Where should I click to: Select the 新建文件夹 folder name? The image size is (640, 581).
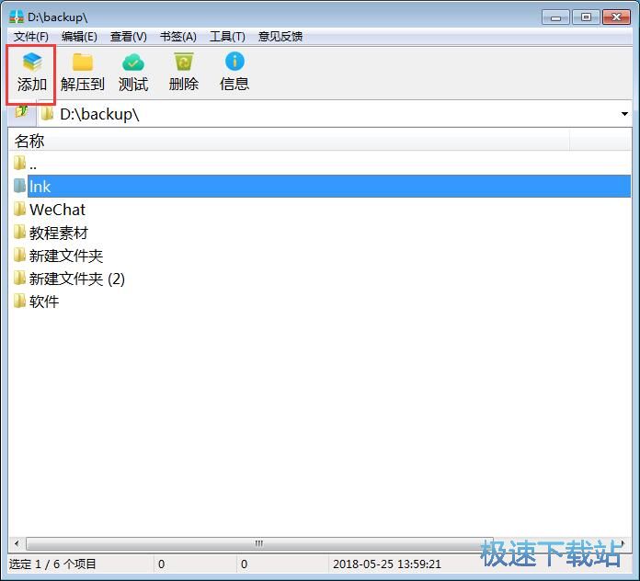click(x=66, y=256)
